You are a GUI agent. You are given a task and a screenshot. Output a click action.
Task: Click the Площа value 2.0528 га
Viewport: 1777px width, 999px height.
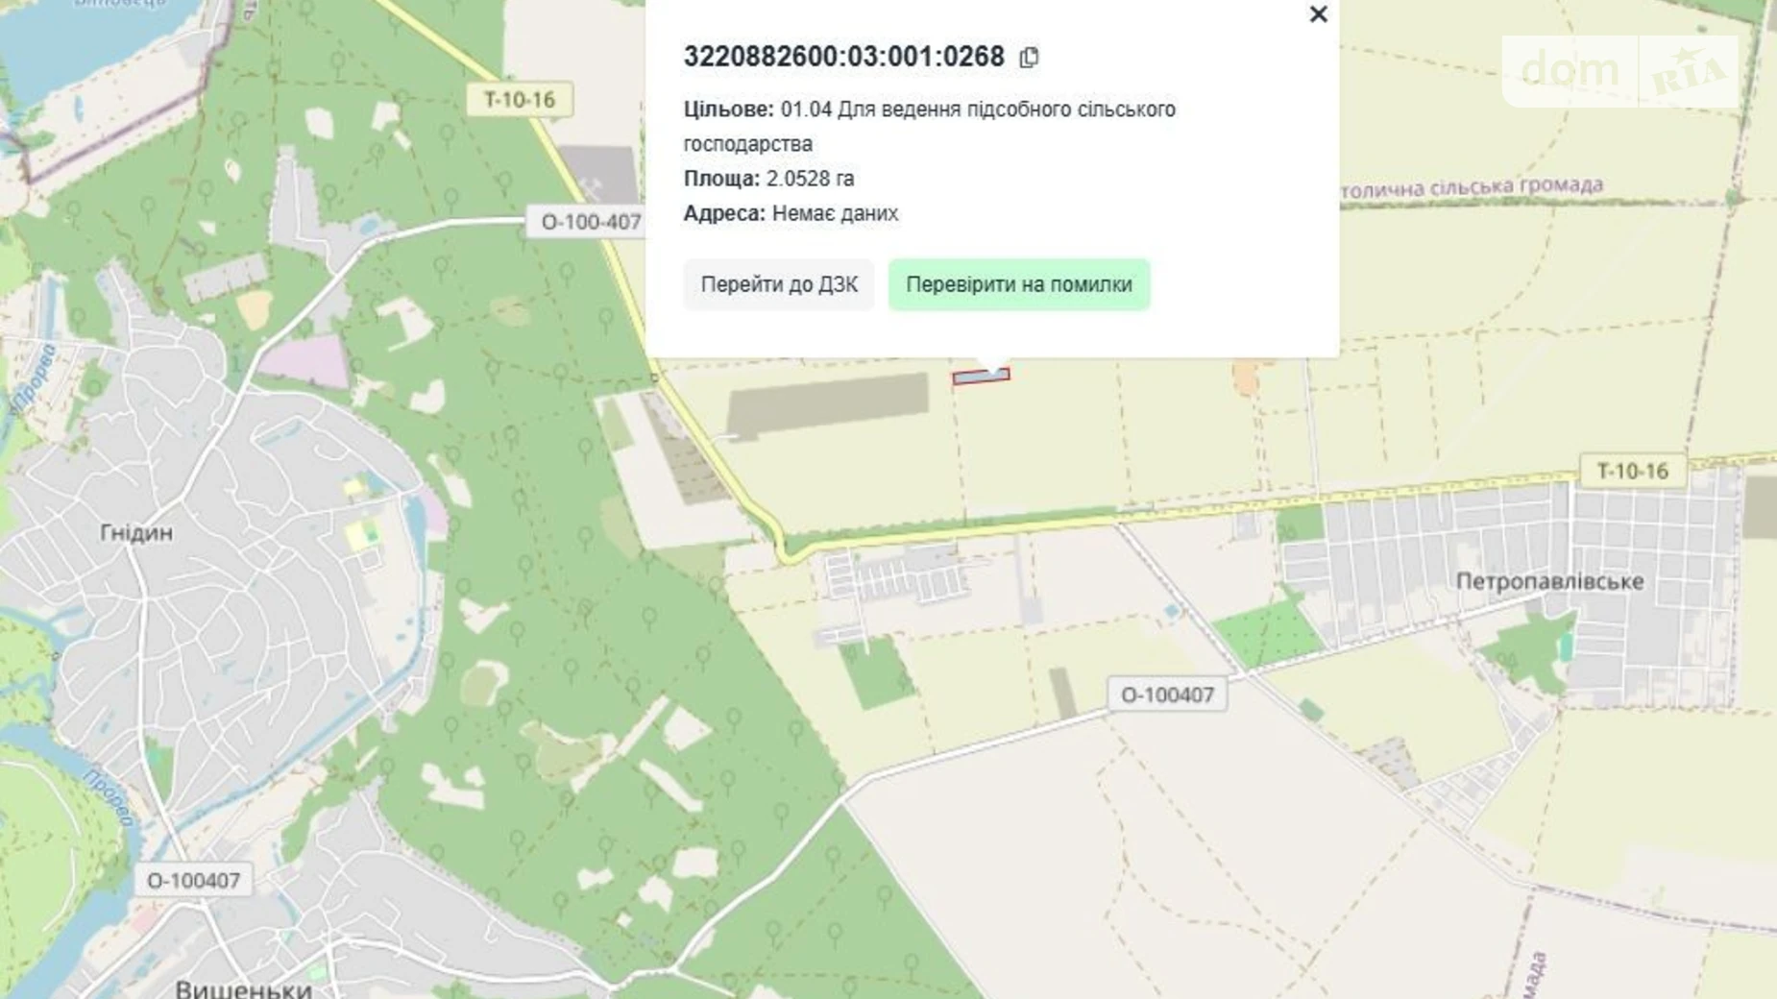(812, 178)
